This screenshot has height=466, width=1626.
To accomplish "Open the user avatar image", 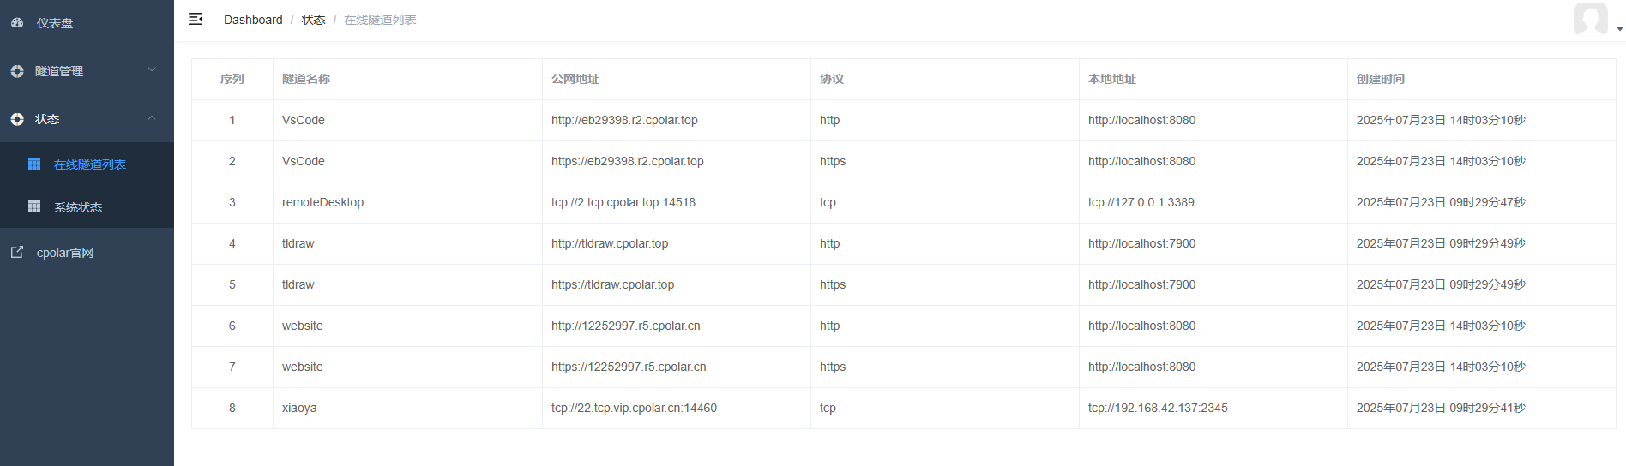I will (1590, 19).
